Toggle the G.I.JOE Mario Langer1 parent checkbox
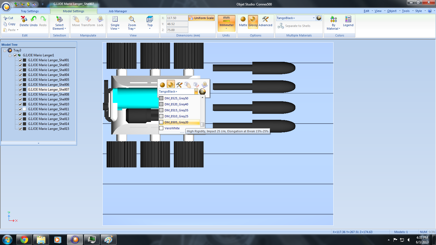This screenshot has height=245, width=436. 15,55
